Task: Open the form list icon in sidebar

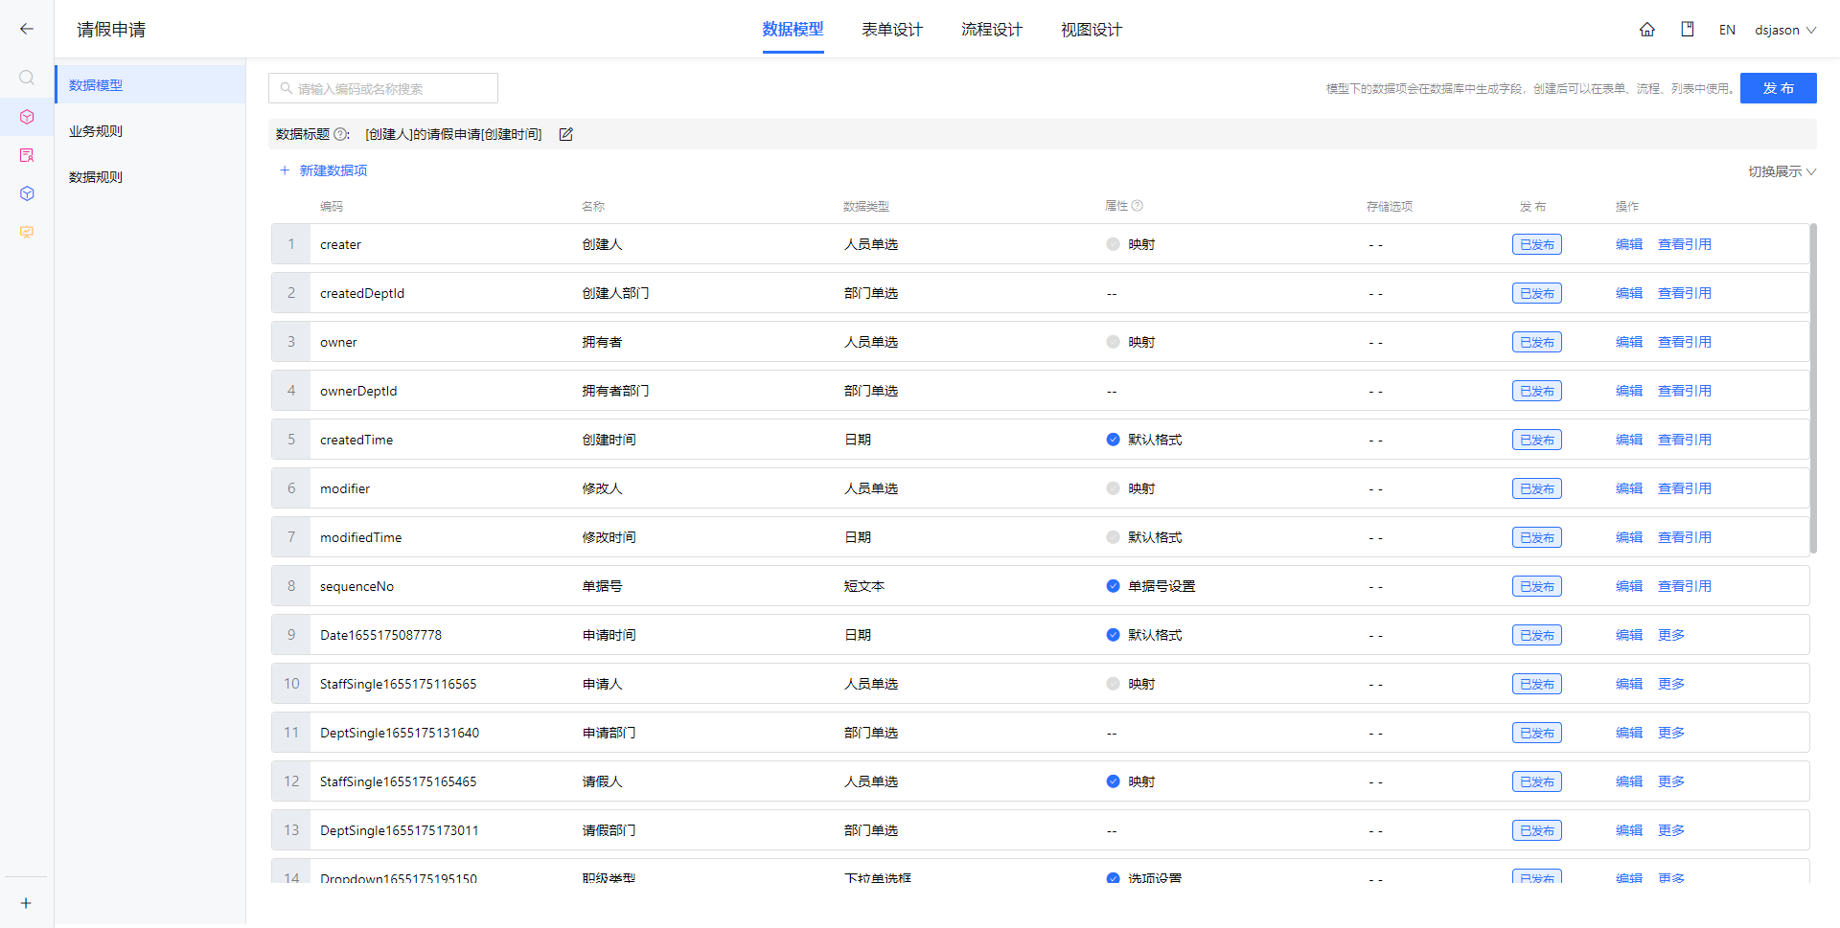Action: 27,155
